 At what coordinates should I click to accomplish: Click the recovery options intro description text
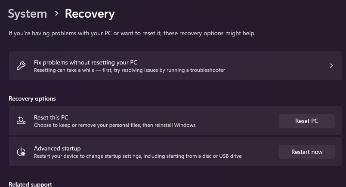[132, 33]
